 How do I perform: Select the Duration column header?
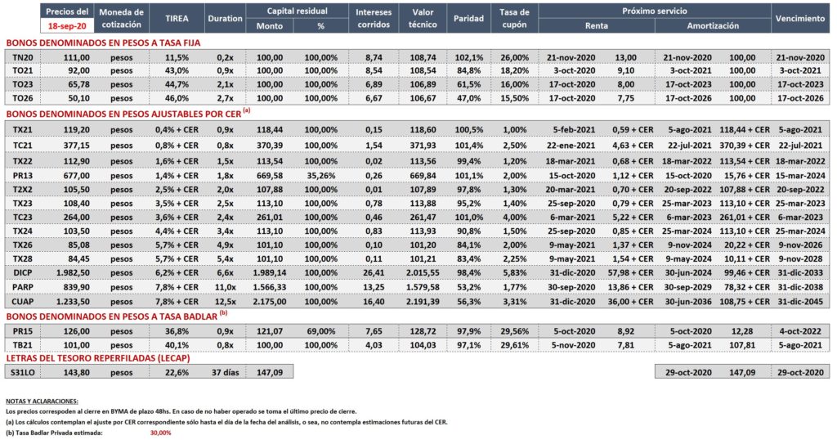tap(226, 18)
